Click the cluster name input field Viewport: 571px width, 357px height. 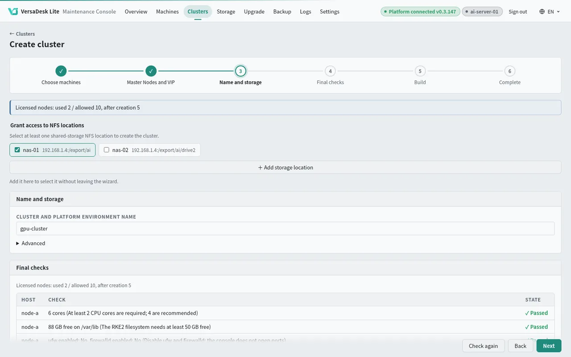coord(285,228)
